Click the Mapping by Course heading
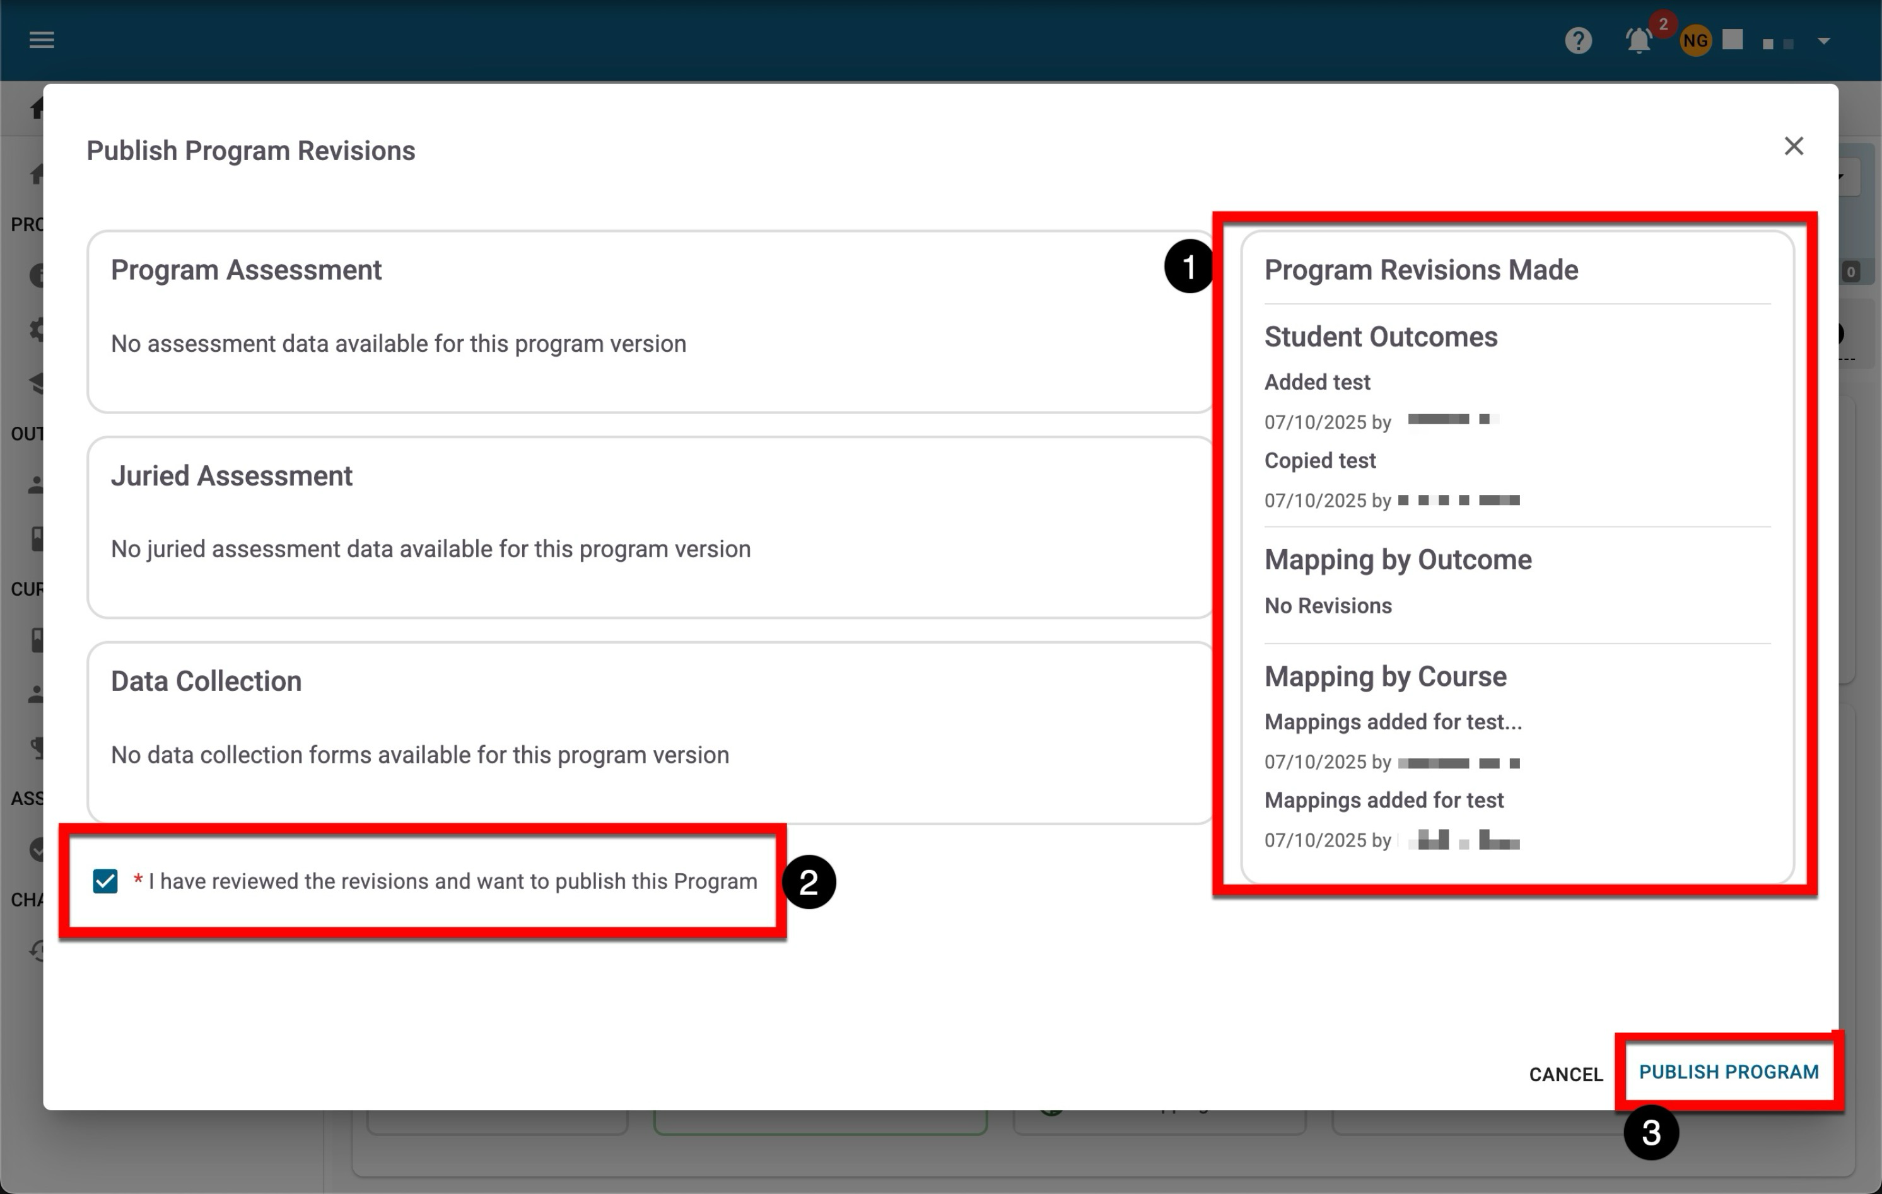The width and height of the screenshot is (1882, 1194). pyautogui.click(x=1385, y=676)
